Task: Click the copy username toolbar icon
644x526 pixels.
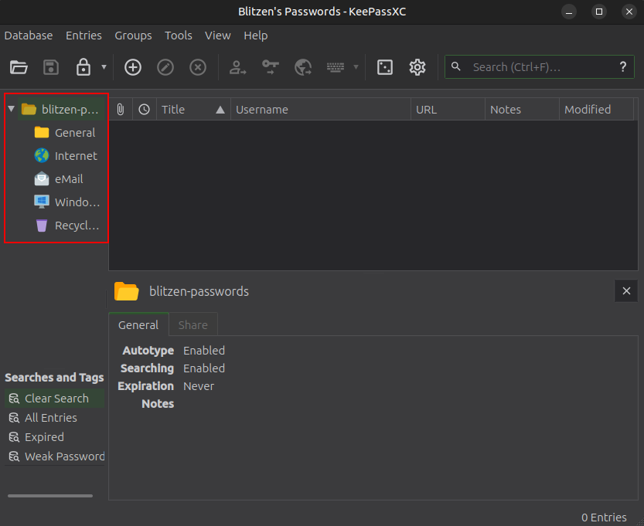Action: [238, 67]
